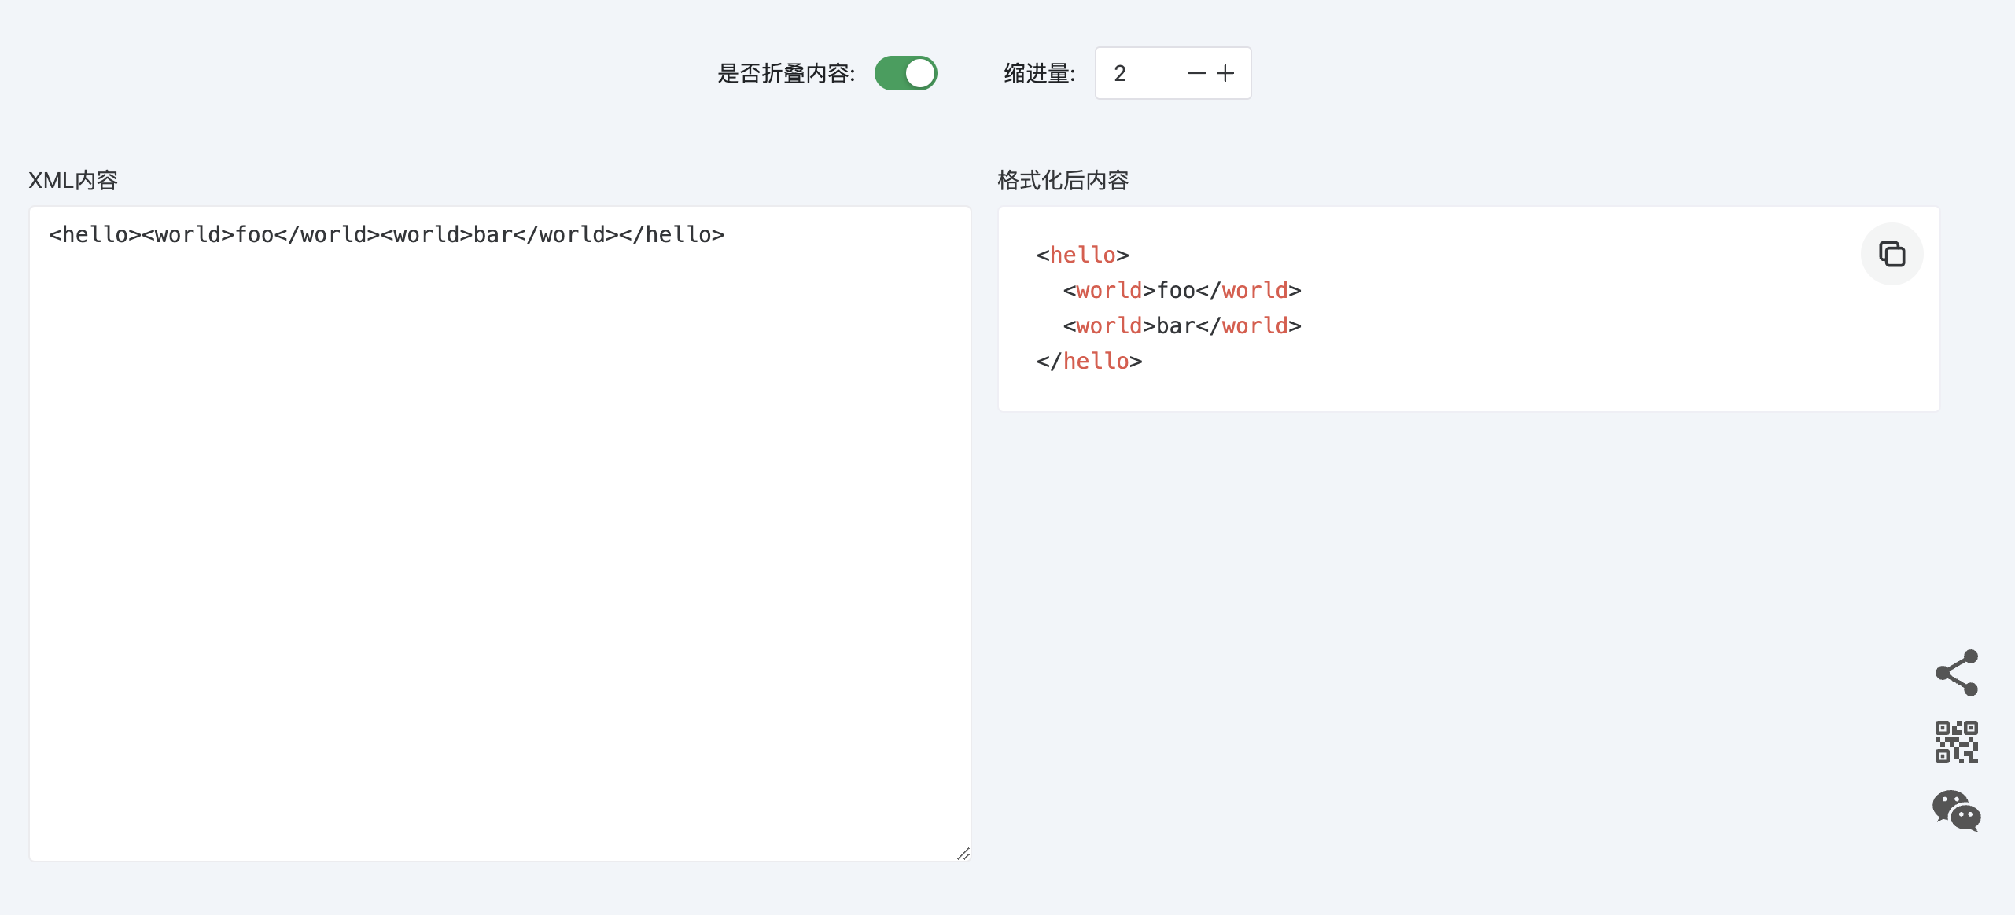Open WeChat sharing via its icon

1956,811
